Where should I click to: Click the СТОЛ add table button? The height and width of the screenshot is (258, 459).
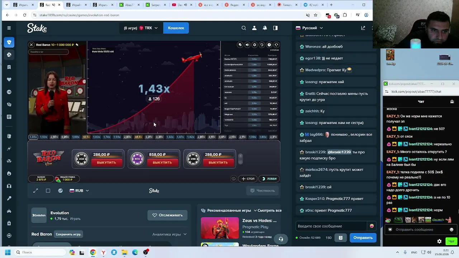[x=248, y=178]
